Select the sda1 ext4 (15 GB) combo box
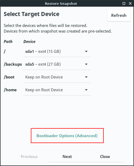Image resolution: width=134 pixels, height=166 pixels. 57,52
